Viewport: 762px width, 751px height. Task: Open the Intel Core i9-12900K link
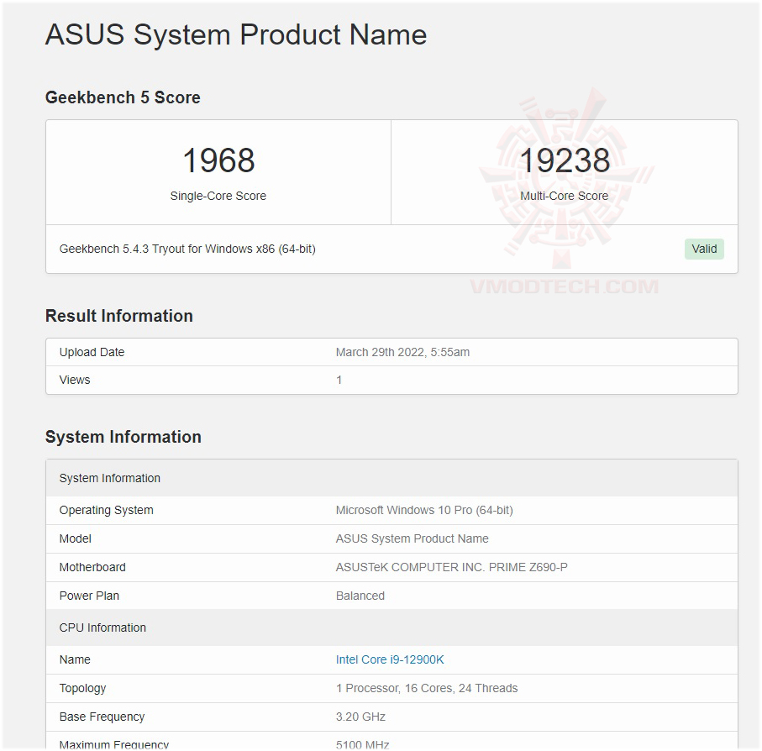click(x=390, y=659)
